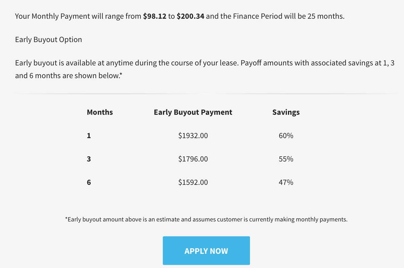The image size is (404, 268).
Task: Click the Early Buyout Option heading
Action: [48, 39]
